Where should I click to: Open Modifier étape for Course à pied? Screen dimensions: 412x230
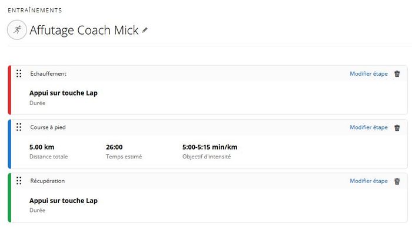(x=368, y=127)
